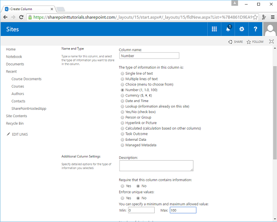Click the Column name input field
Screen dimensions: 277x222
(x=149, y=56)
